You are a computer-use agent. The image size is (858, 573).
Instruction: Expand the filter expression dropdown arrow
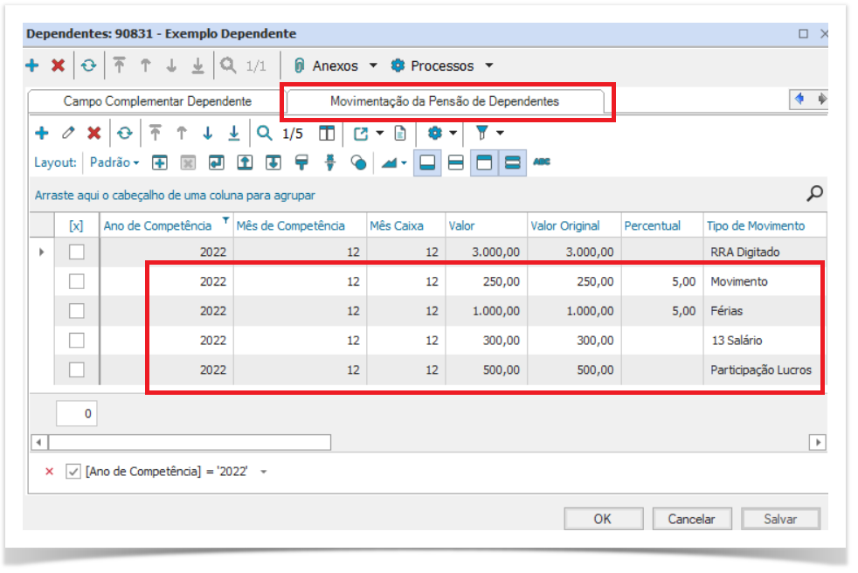tap(263, 472)
